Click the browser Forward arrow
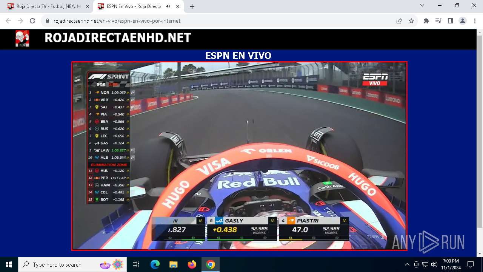The width and height of the screenshot is (483, 272). tap(20, 21)
